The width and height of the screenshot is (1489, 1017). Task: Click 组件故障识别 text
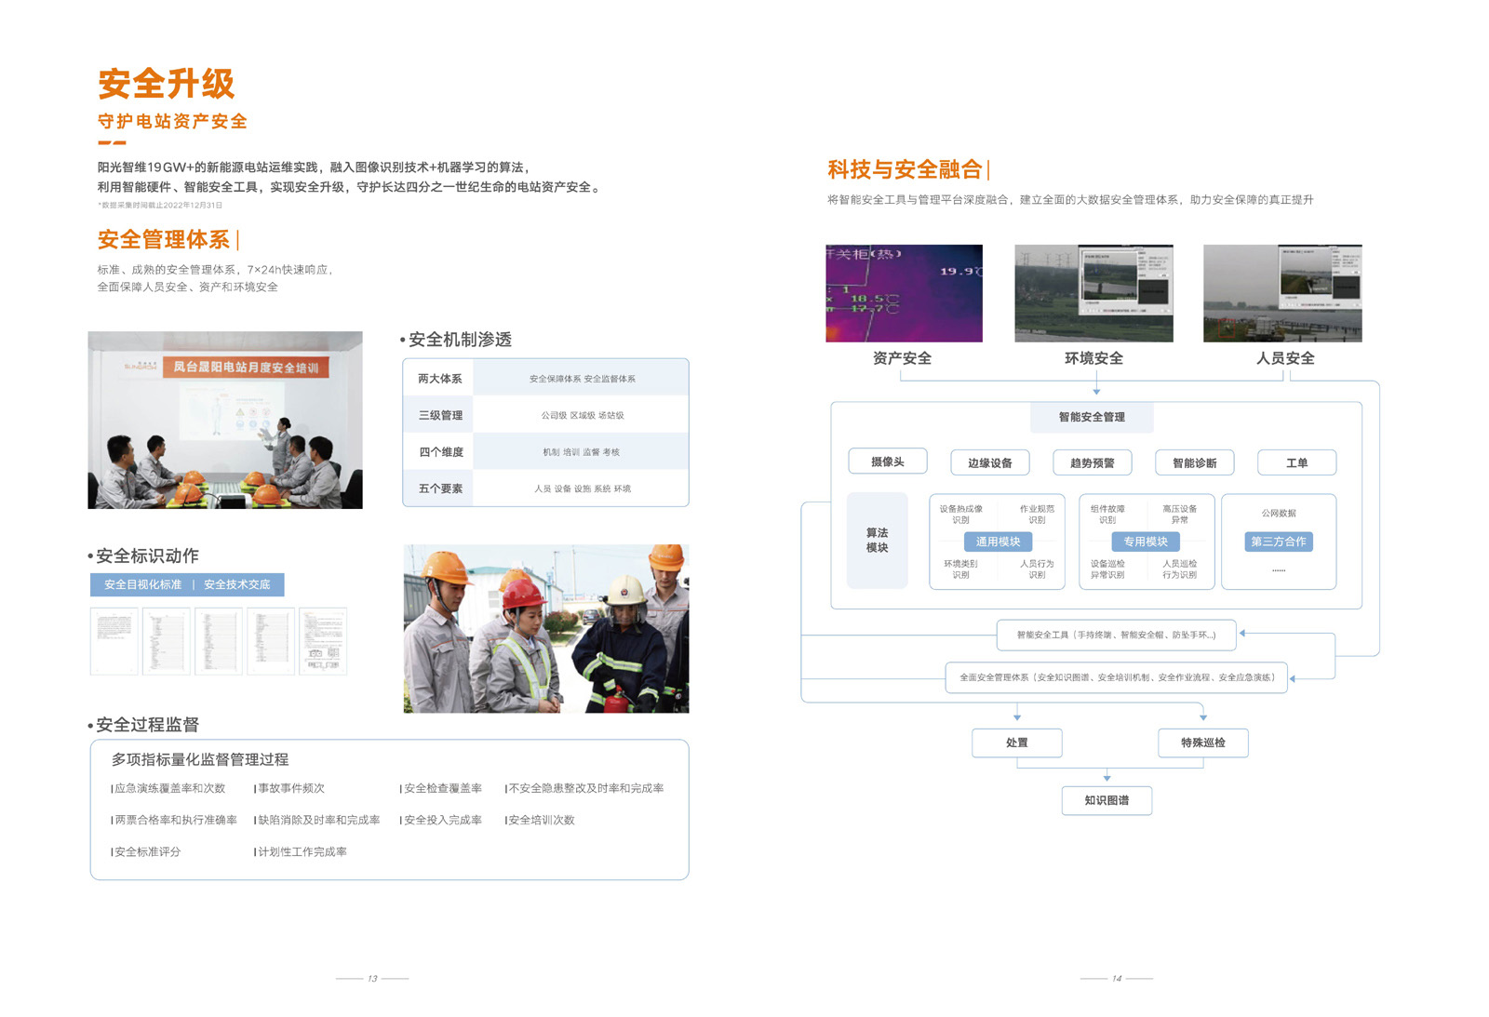click(x=1107, y=515)
